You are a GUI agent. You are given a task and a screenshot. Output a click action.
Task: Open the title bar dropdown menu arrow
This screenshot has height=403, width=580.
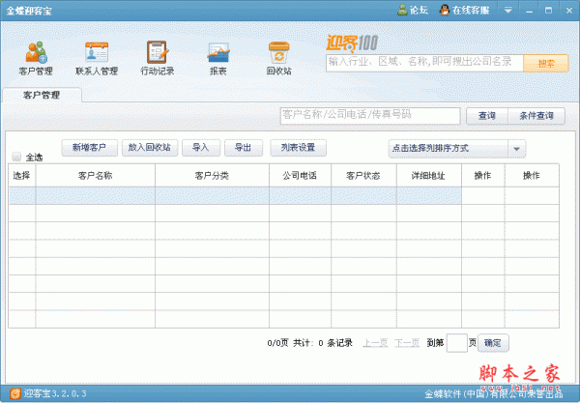point(508,11)
